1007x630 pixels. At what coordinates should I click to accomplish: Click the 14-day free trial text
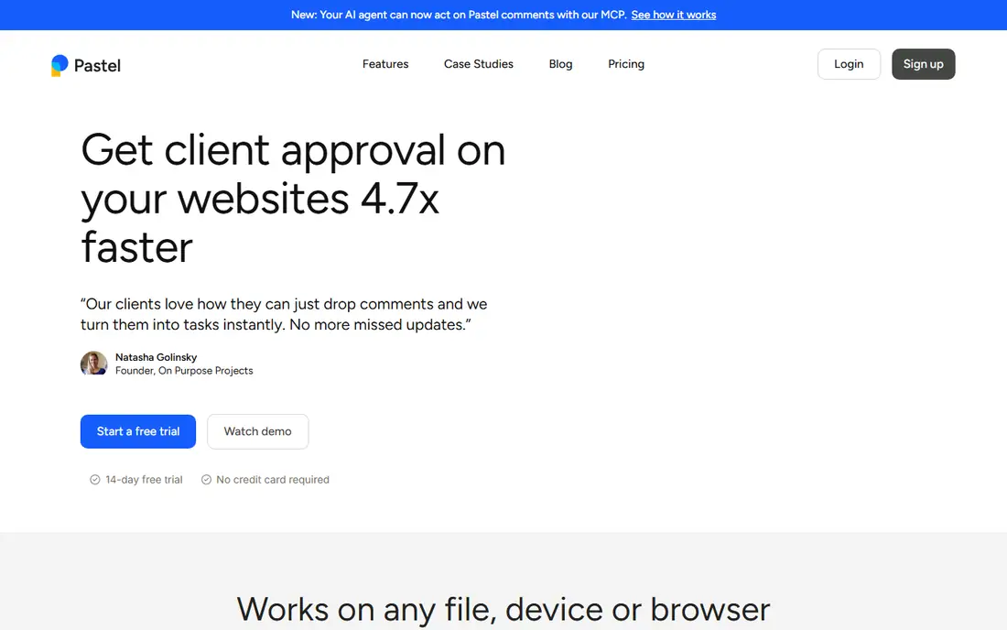coord(144,480)
